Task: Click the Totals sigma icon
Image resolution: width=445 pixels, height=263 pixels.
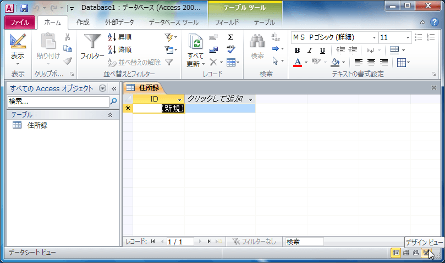Action: [x=230, y=37]
